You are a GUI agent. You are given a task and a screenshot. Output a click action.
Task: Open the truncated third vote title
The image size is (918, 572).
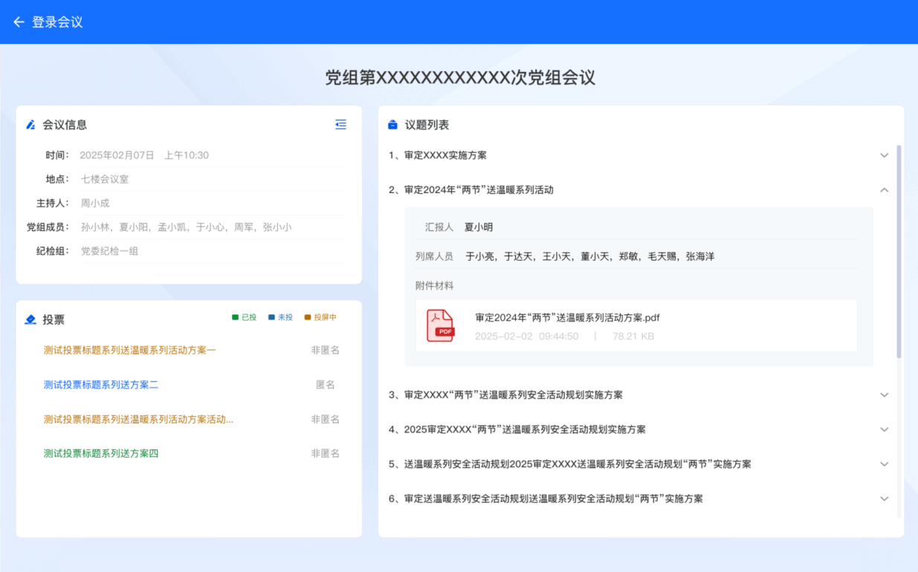tap(138, 420)
